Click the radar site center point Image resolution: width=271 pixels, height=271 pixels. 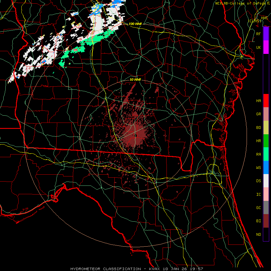(x=135, y=135)
